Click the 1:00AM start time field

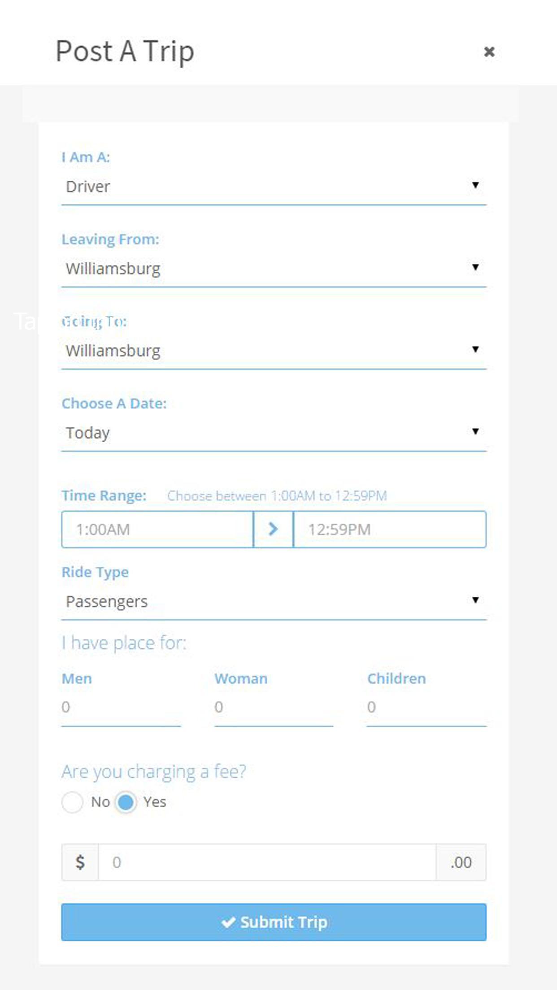tap(157, 529)
